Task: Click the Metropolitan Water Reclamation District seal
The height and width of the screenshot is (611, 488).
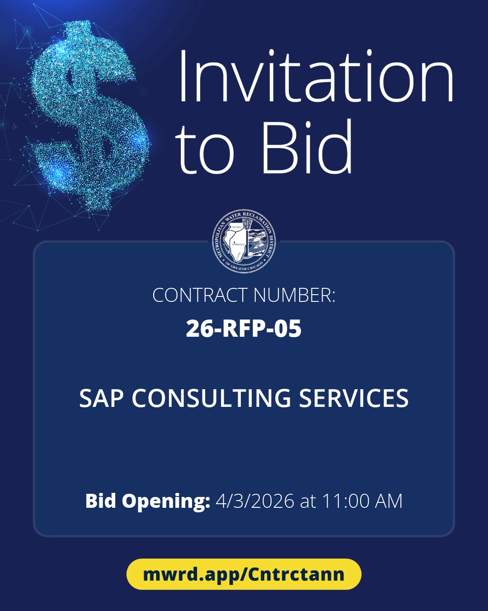Action: click(244, 241)
